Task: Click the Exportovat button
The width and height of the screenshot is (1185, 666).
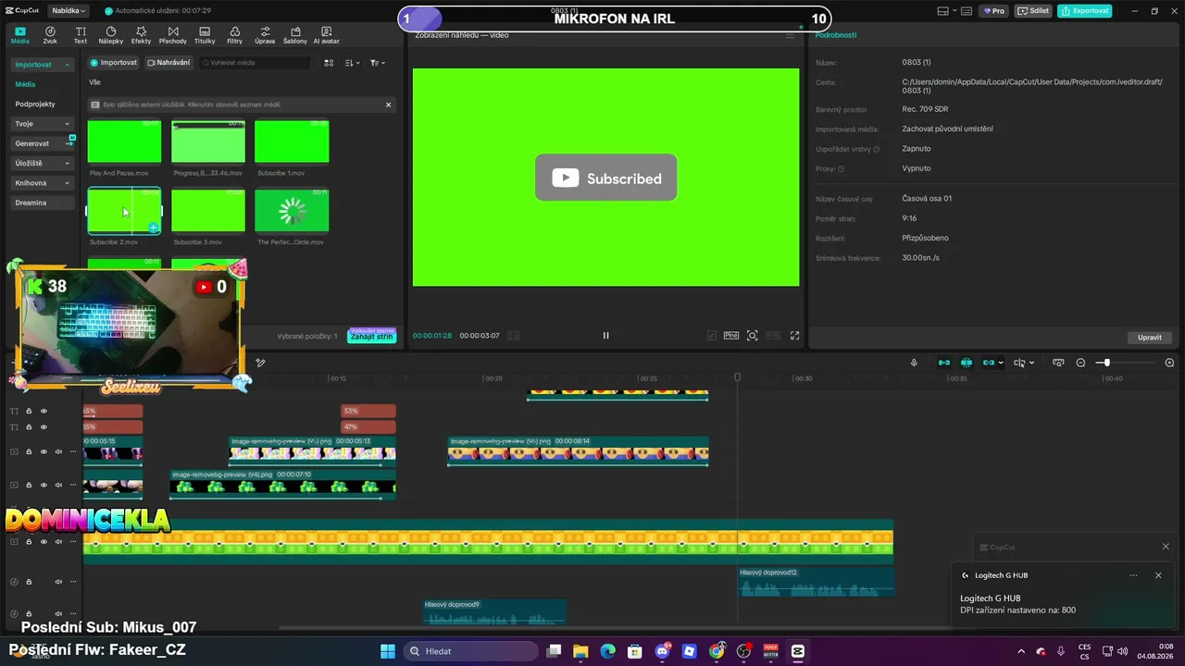Action: tap(1085, 11)
